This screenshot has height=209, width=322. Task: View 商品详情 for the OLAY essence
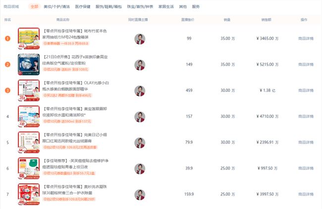click(x=306, y=90)
